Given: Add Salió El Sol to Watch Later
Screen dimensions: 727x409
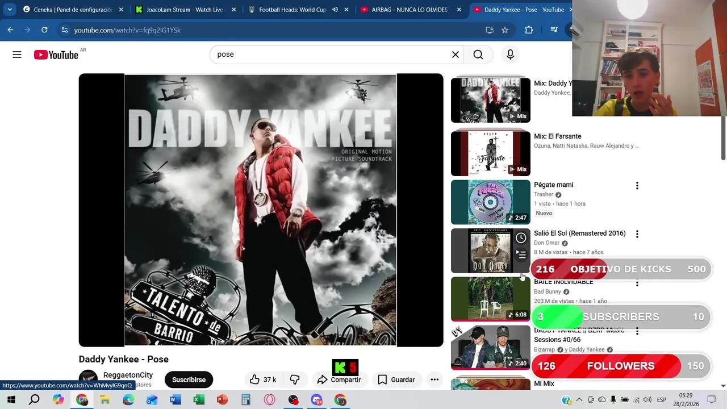Looking at the screenshot, I should pos(521,238).
